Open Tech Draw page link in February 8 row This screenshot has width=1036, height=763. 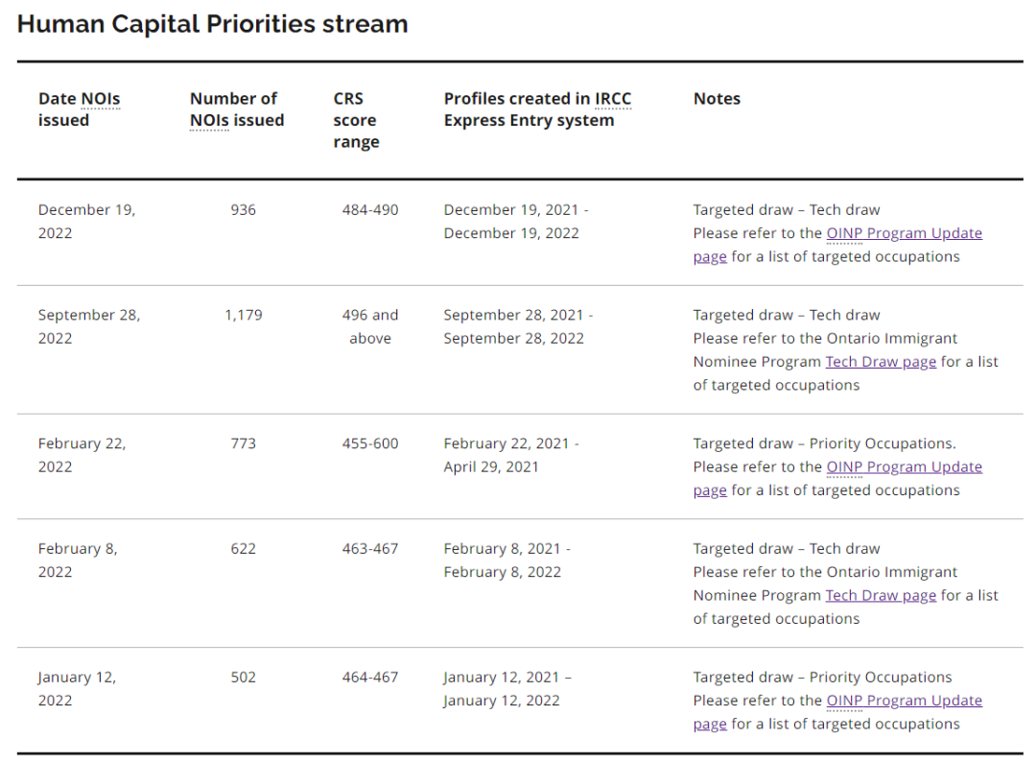880,596
